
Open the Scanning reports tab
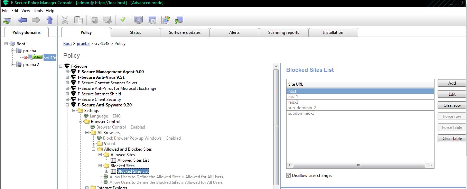point(283,32)
